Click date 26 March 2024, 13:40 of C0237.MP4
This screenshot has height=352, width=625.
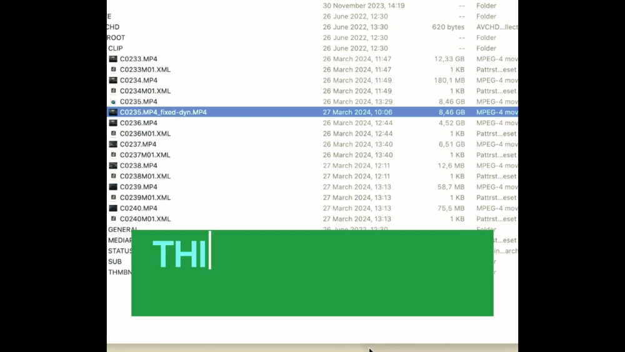pos(357,144)
